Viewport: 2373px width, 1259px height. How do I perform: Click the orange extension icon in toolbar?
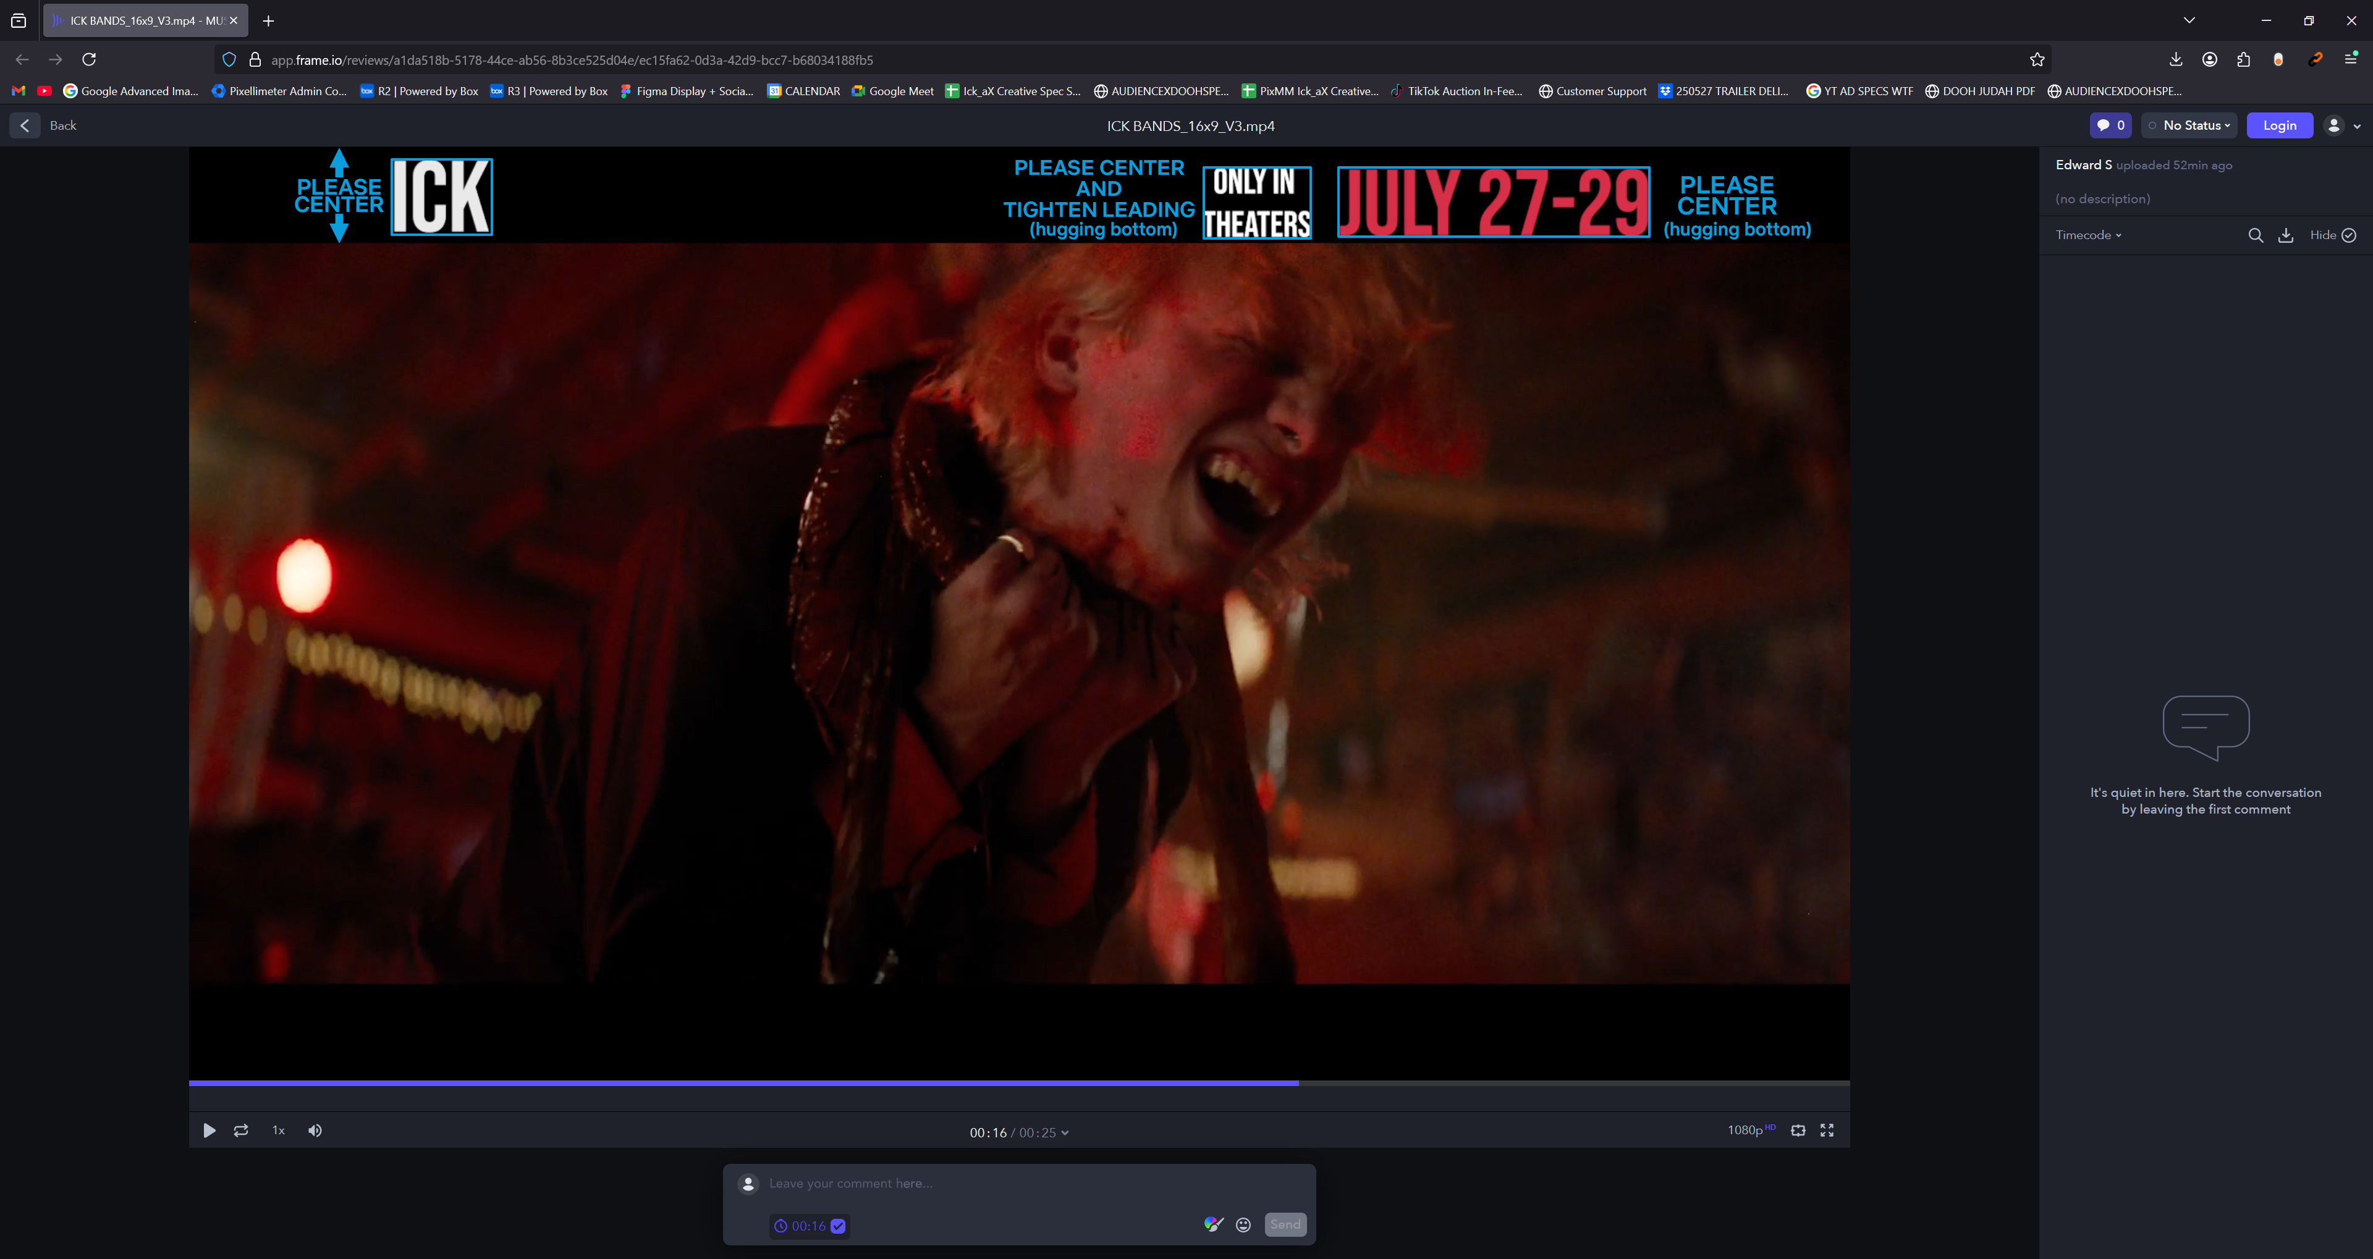[x=2315, y=60]
